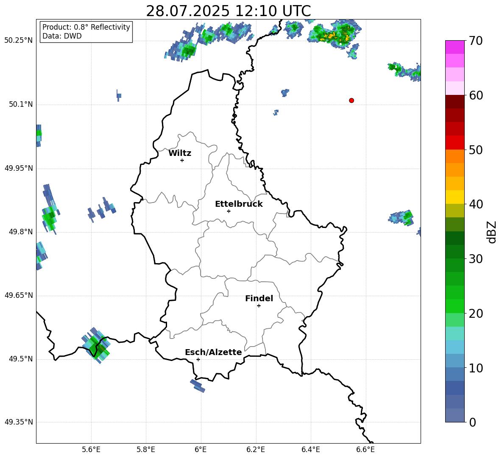The image size is (502, 458).
Task: Click the Data: DWD text
Action: [x=62, y=36]
